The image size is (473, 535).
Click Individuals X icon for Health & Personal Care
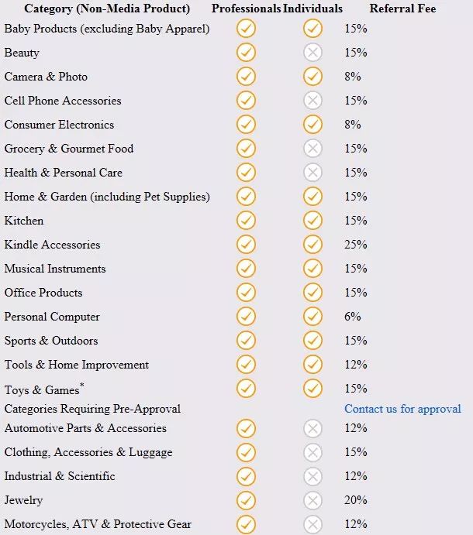(312, 173)
